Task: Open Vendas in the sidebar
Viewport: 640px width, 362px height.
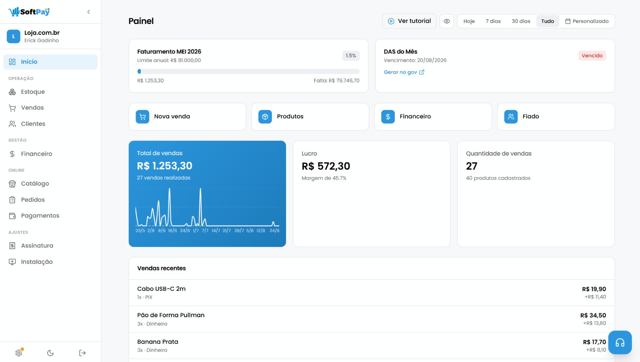Action: [50, 108]
